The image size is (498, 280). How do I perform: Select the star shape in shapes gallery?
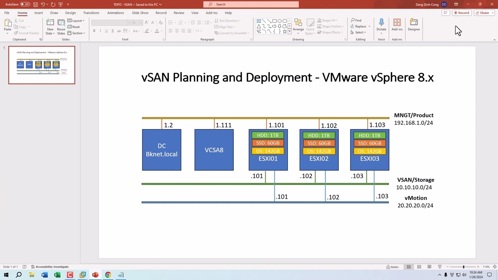pos(284,31)
